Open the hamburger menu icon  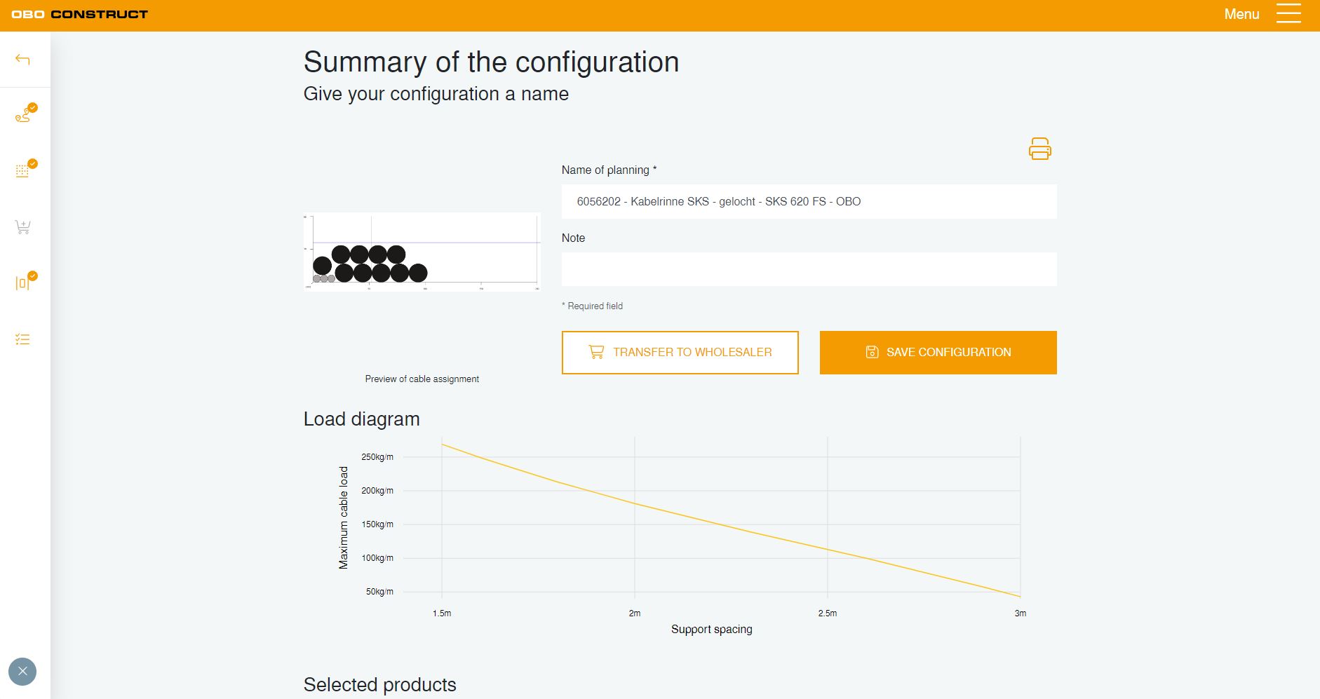[x=1288, y=14]
